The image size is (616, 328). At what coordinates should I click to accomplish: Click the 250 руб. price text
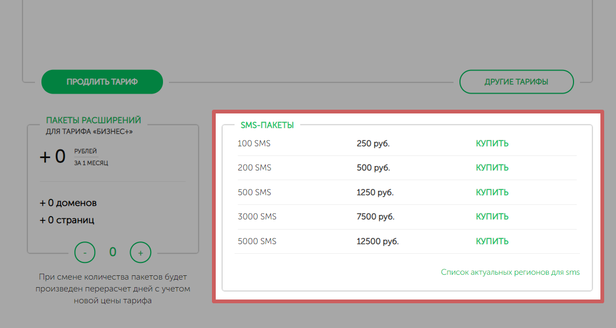[373, 144]
